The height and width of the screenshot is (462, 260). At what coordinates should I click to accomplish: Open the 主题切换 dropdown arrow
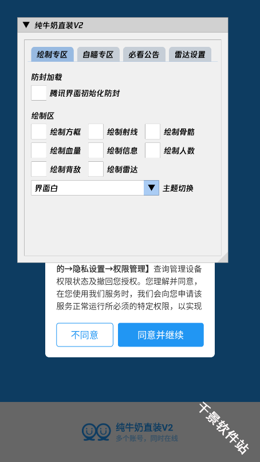click(x=151, y=188)
